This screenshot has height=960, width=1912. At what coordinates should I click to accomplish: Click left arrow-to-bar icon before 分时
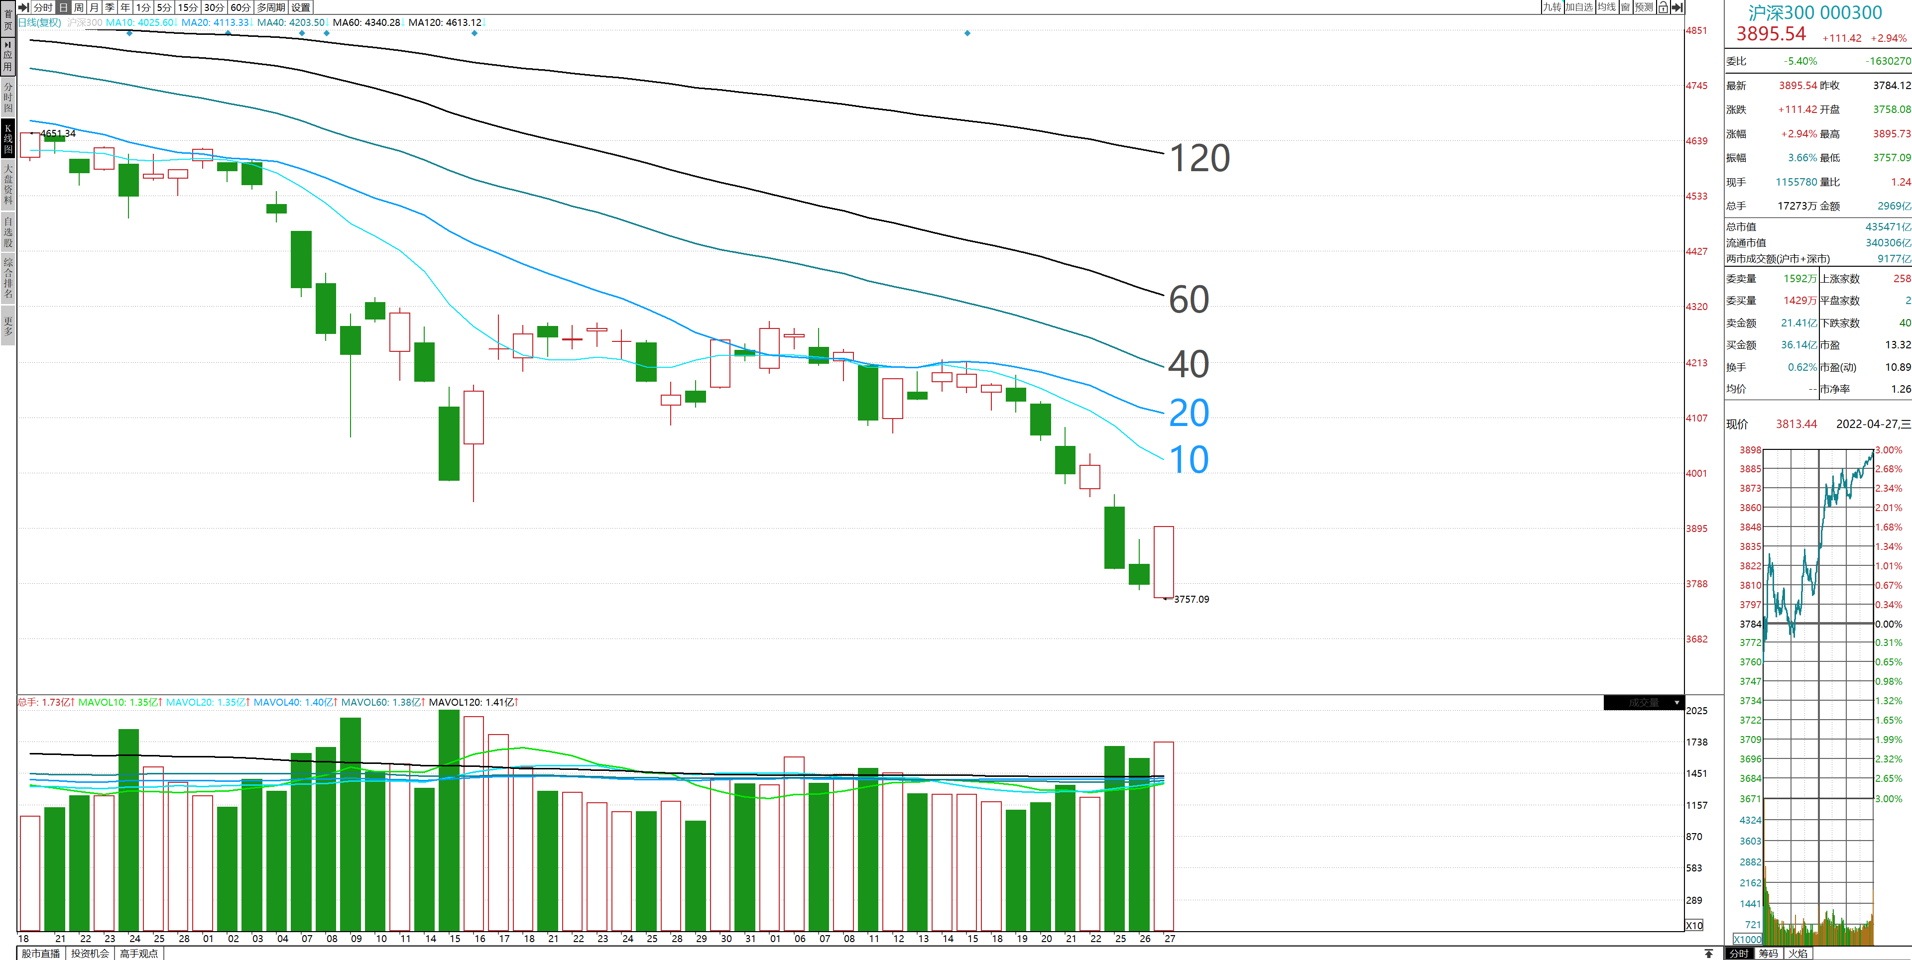(24, 7)
